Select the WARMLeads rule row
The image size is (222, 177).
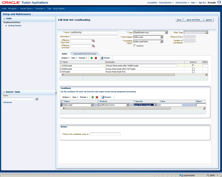tap(134, 69)
